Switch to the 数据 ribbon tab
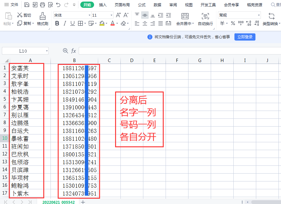281x204 pixels. [157, 5]
